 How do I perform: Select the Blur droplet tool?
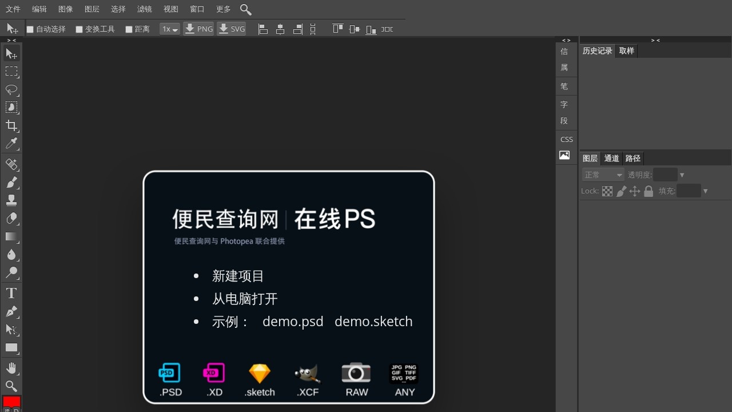(x=11, y=255)
